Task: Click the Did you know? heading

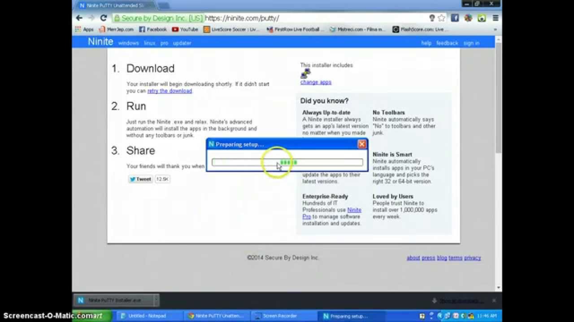Action: pyautogui.click(x=324, y=101)
